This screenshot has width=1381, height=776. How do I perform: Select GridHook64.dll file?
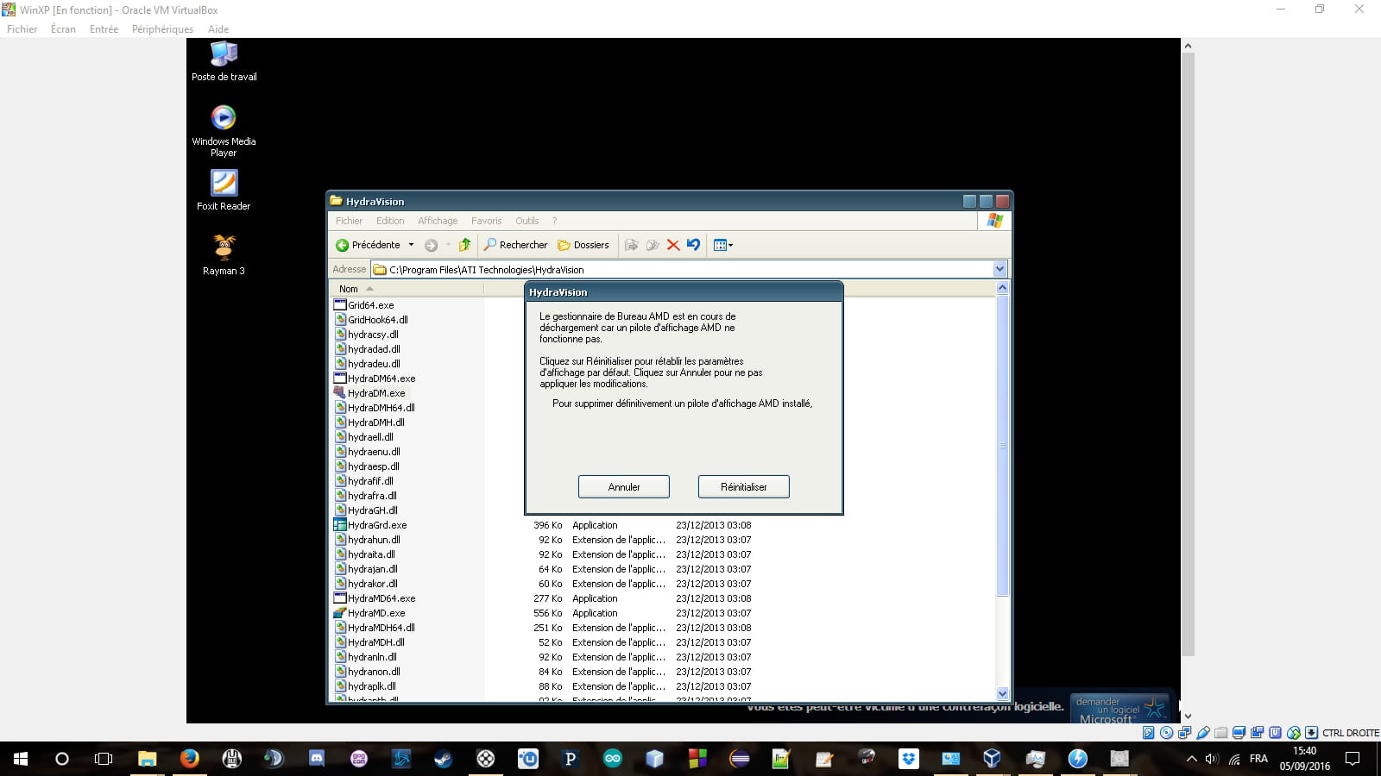click(371, 320)
